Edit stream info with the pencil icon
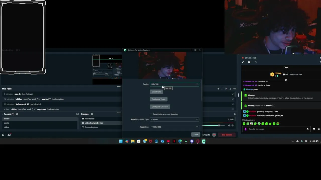The width and height of the screenshot is (321, 180). (x=243, y=62)
